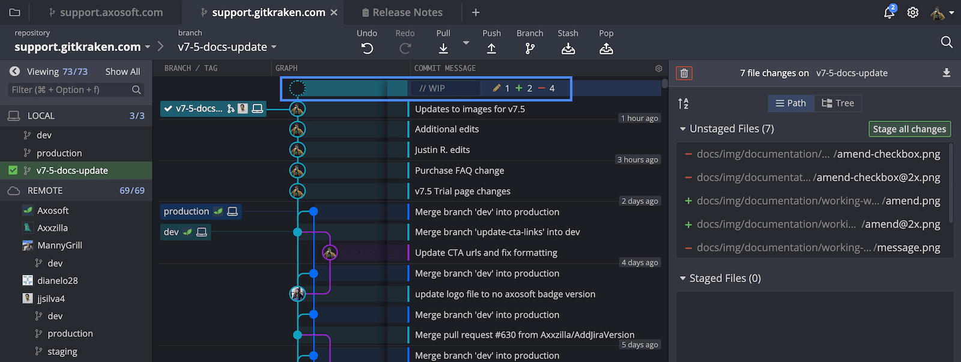
Task: Toggle the v7-5-docs-update branch checkbox
Action: 13,170
